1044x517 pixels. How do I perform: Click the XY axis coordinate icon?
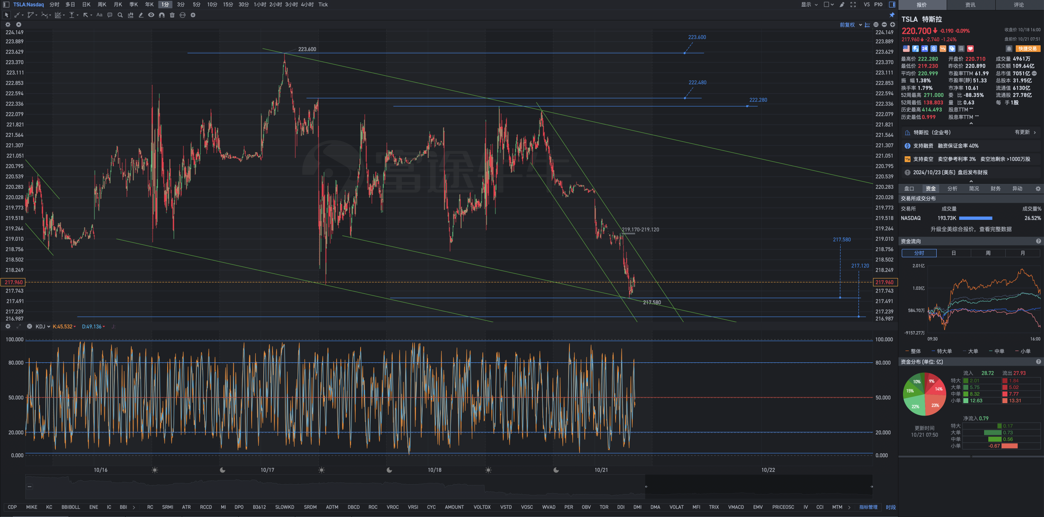pos(867,25)
